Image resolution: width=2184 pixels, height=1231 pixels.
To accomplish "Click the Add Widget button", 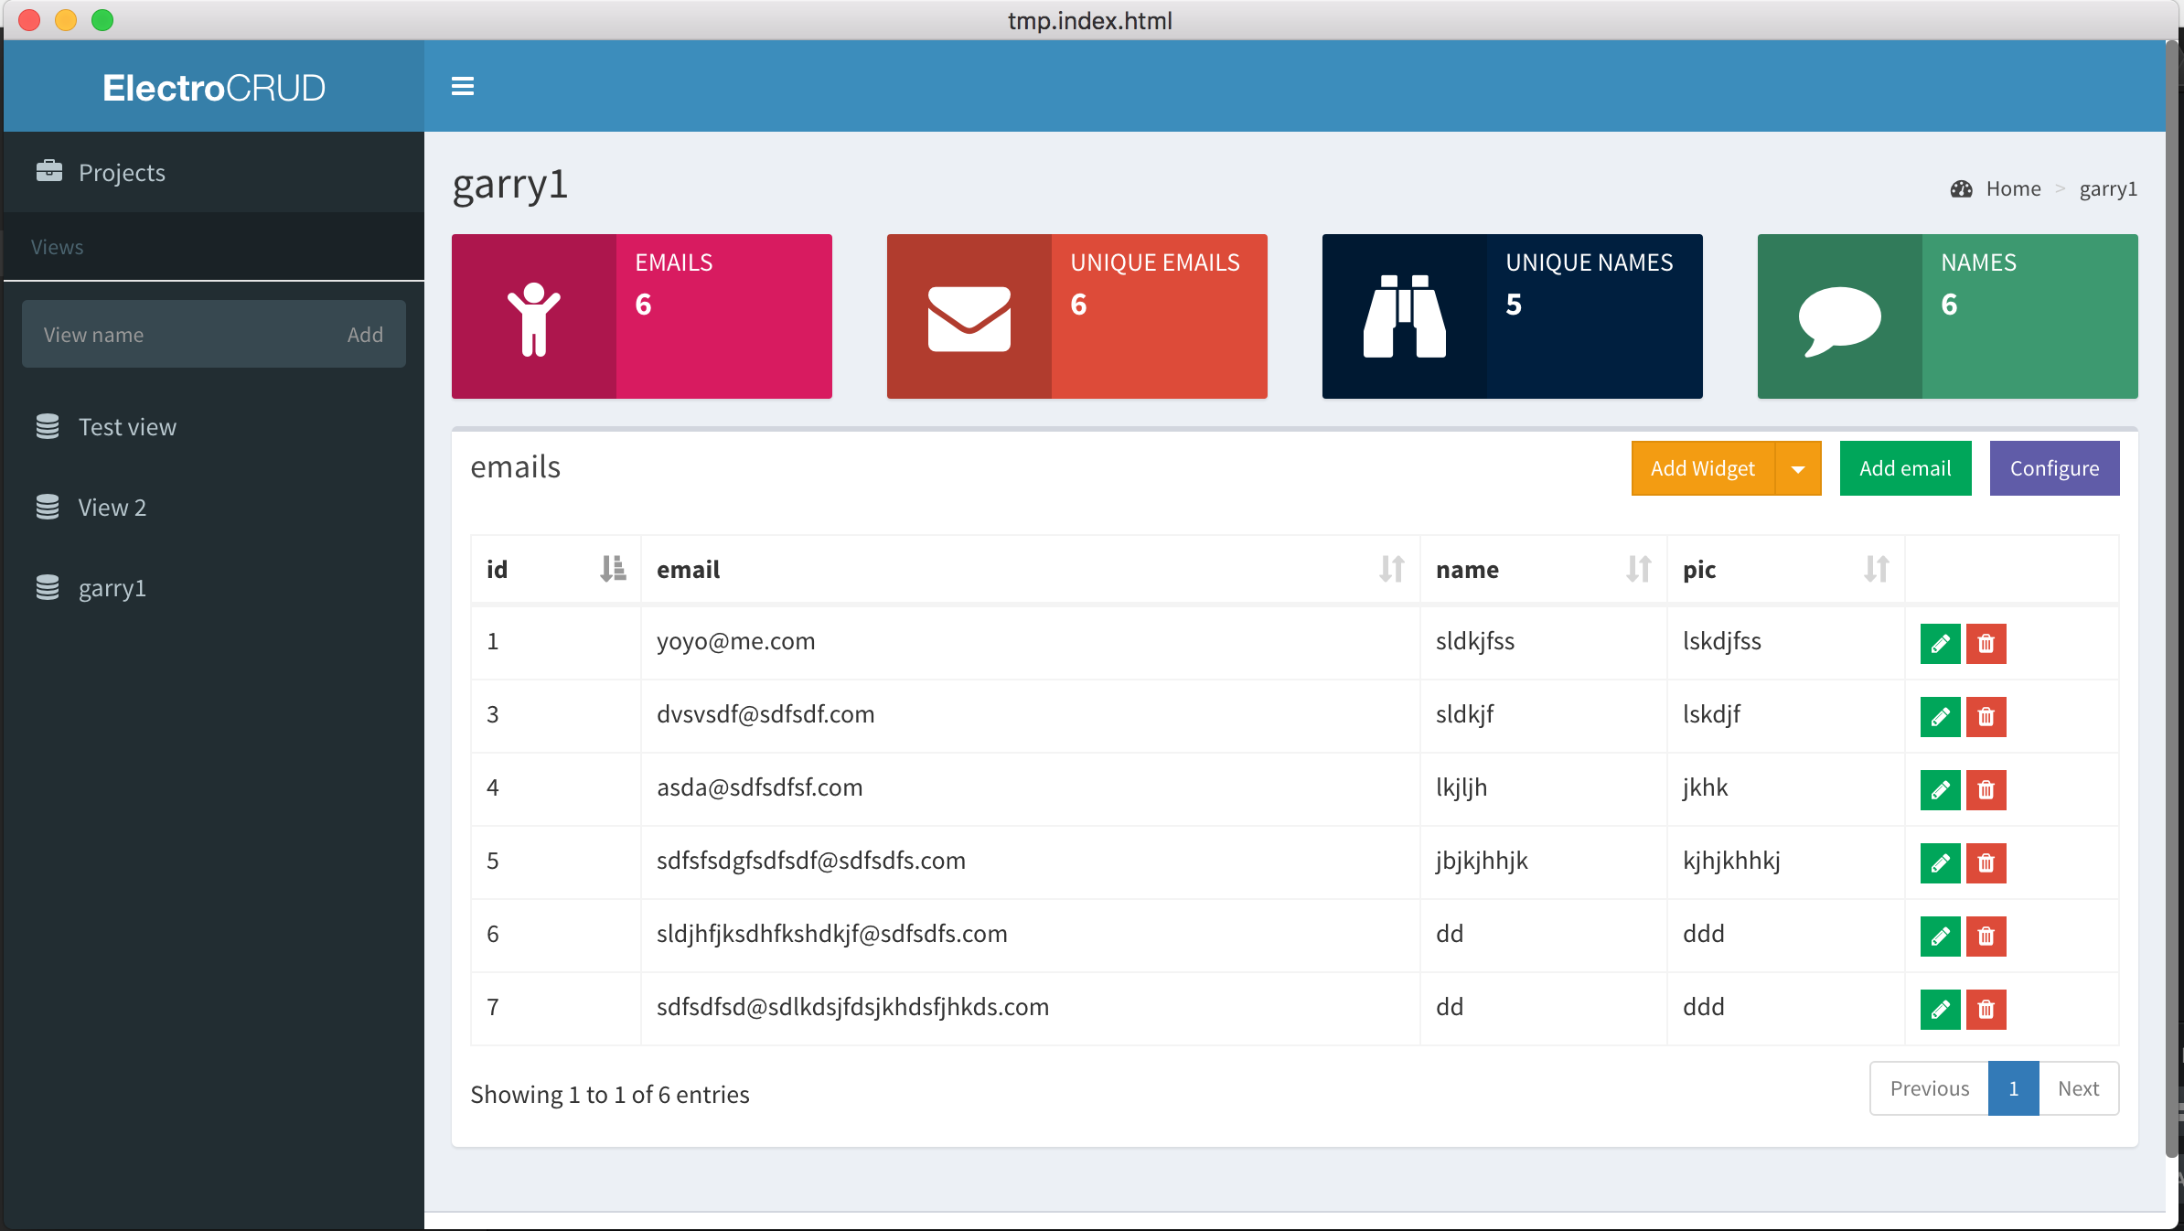I will (1703, 468).
